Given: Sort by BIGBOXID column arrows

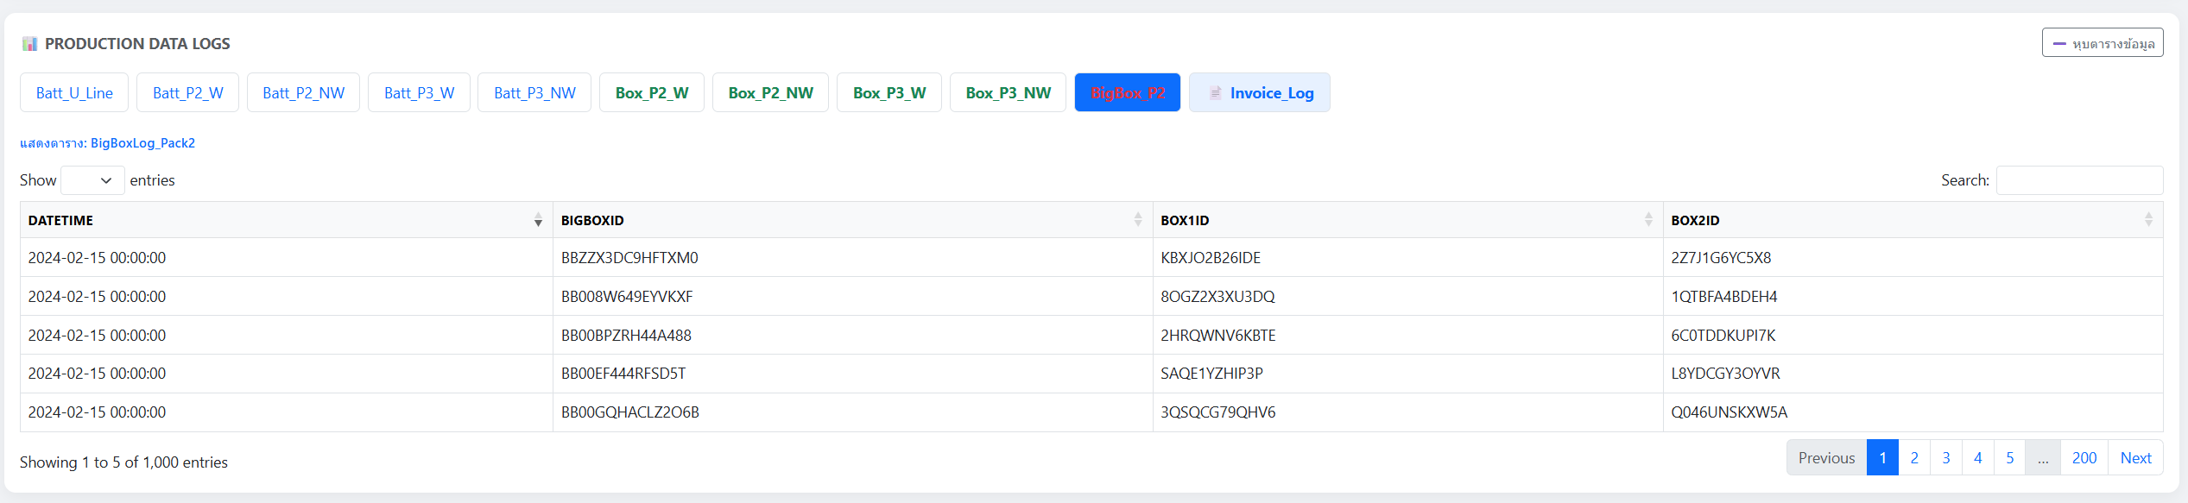Looking at the screenshot, I should tap(1137, 220).
